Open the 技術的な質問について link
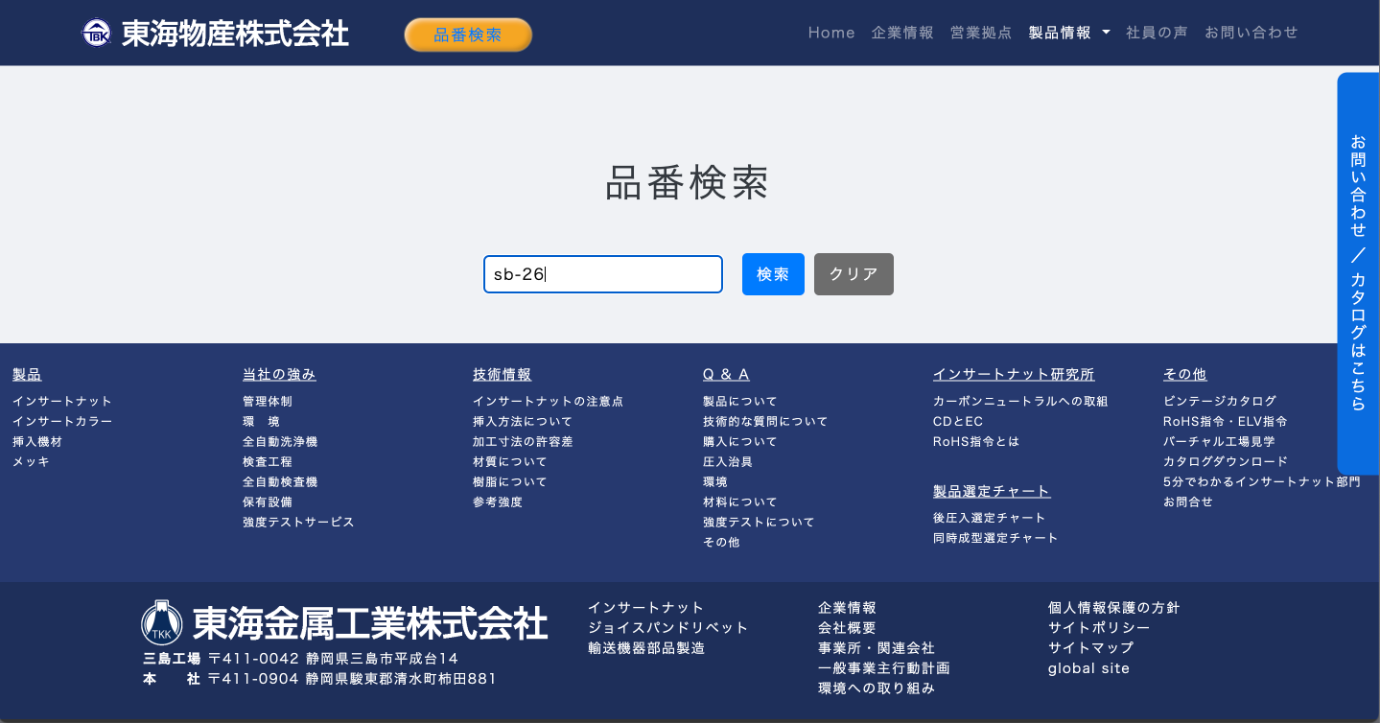The image size is (1380, 723). point(765,422)
